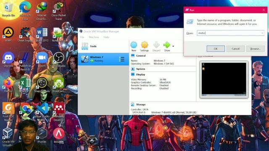Click 'Video Memory:' label in Display details
Image resolution: width=269 pixels, height=151 pixels.
[x=139, y=80]
